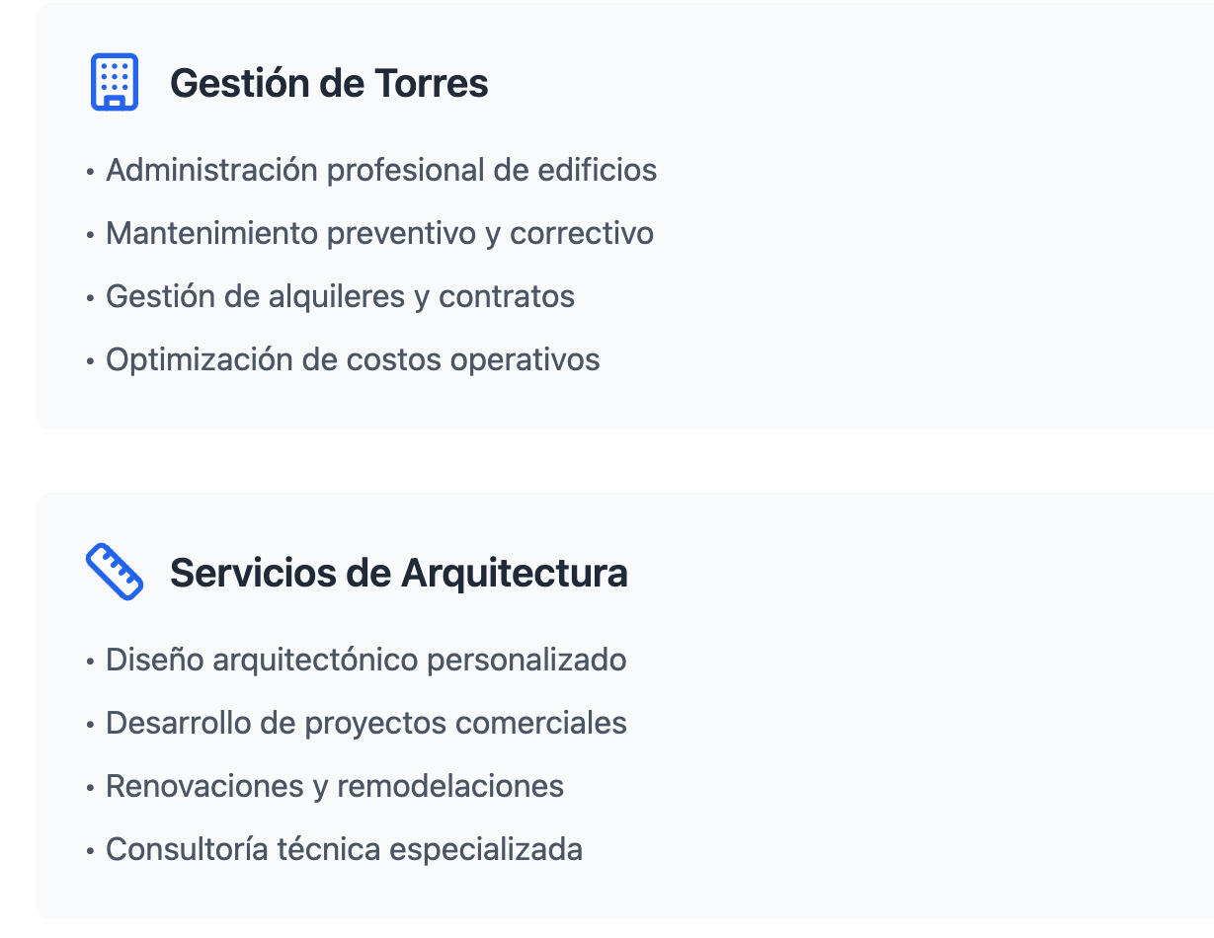Click the blue ruler icon
The image size is (1214, 938).
115,572
